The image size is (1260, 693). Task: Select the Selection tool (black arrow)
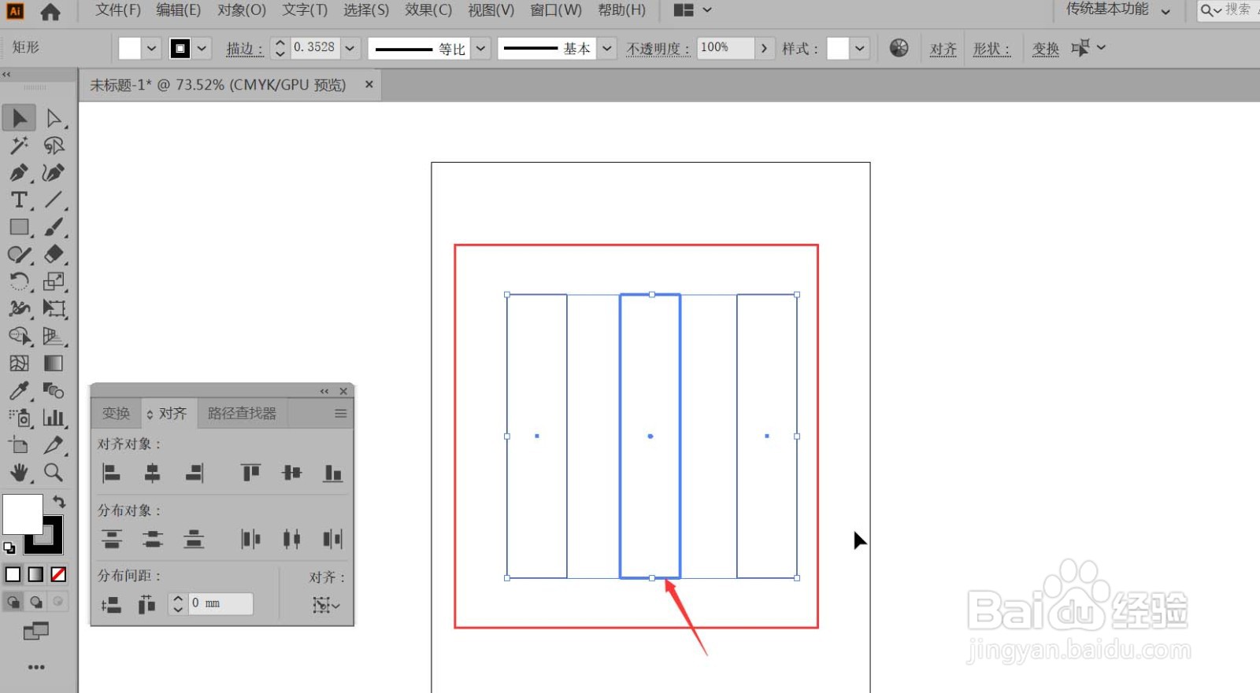pos(19,118)
